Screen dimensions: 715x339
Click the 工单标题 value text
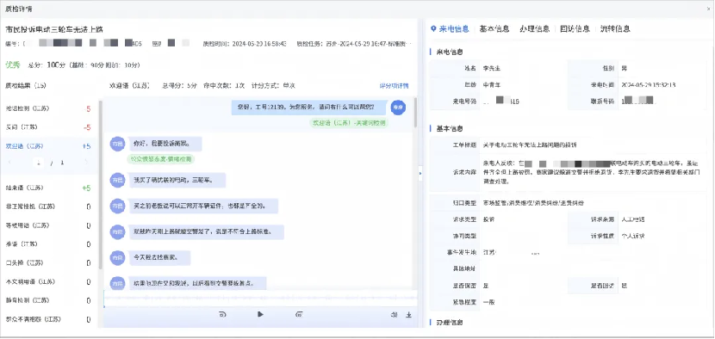click(x=530, y=145)
